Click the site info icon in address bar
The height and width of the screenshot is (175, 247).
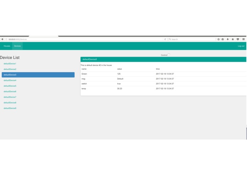tap(6, 39)
